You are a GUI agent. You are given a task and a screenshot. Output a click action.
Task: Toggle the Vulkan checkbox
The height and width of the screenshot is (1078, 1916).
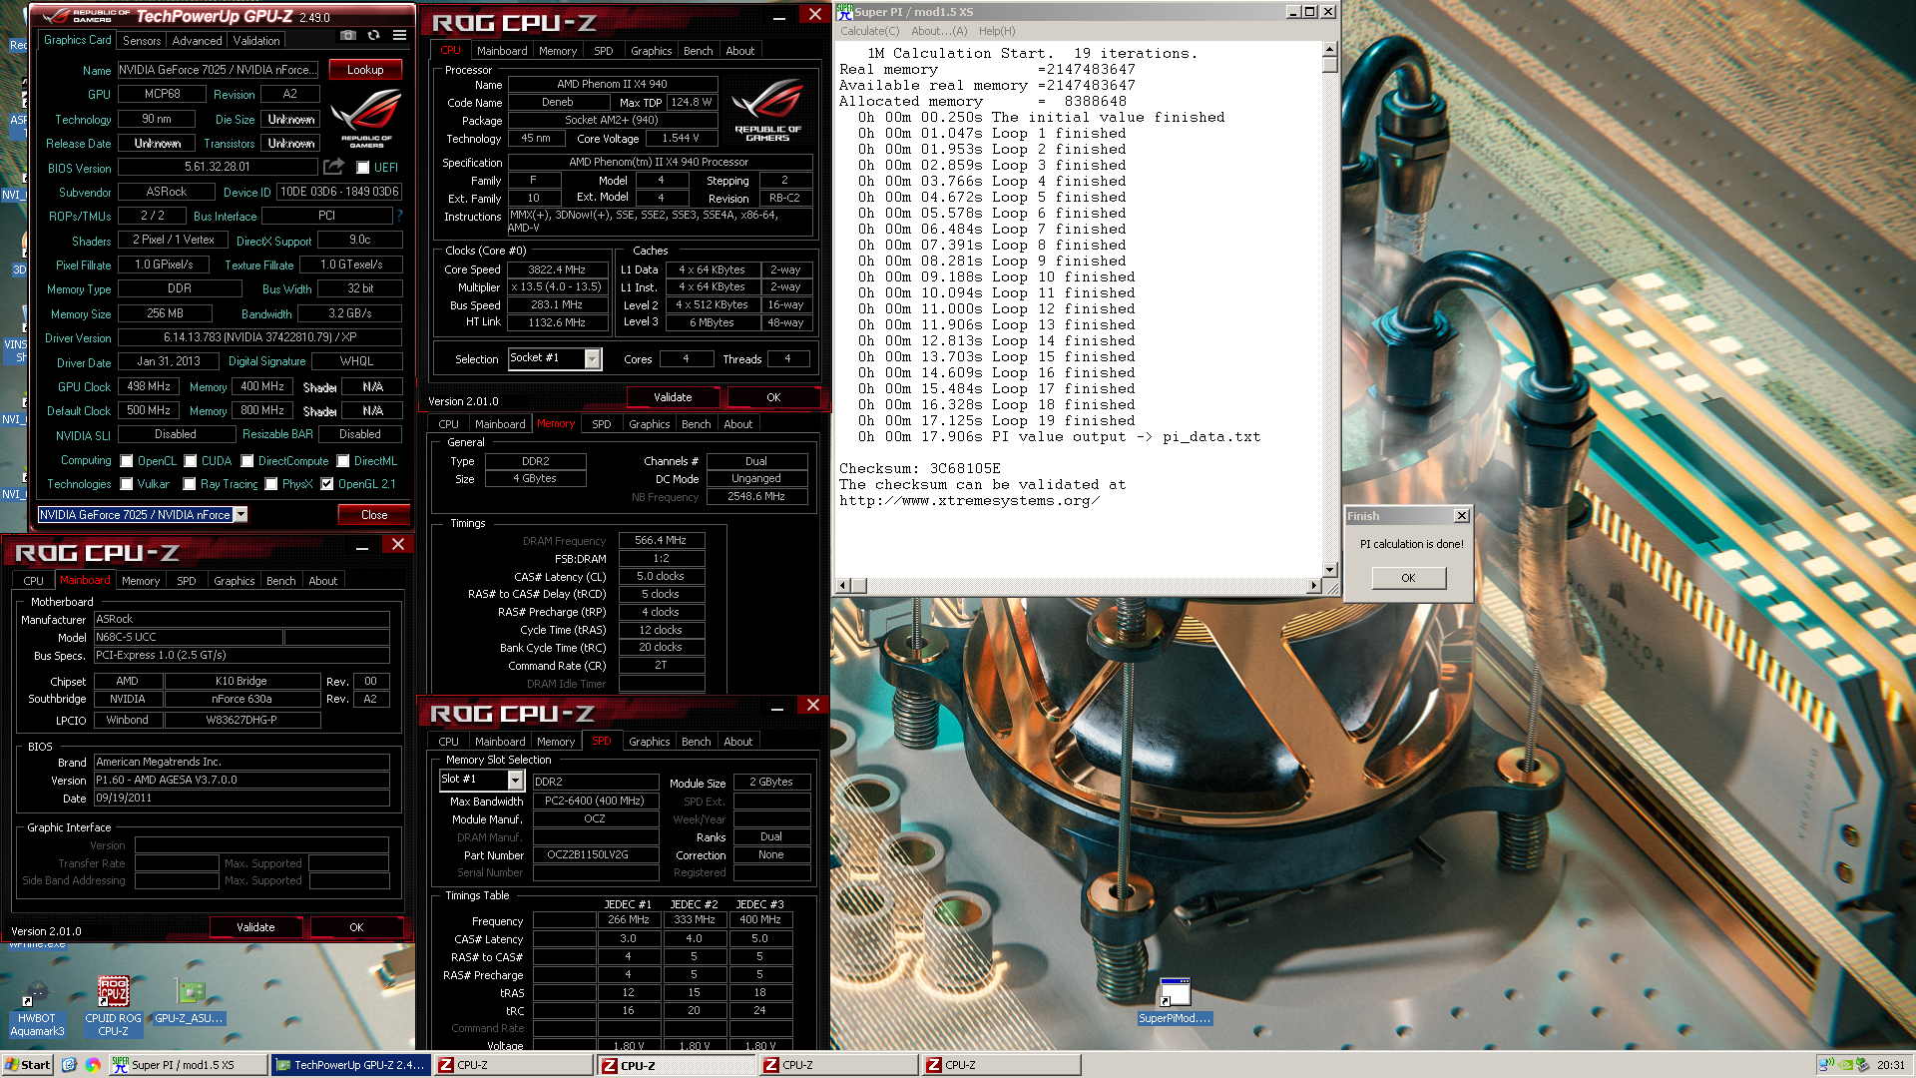pos(127,484)
